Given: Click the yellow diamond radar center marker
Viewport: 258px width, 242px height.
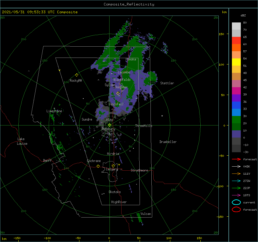Looking at the screenshot, I should [110, 125].
